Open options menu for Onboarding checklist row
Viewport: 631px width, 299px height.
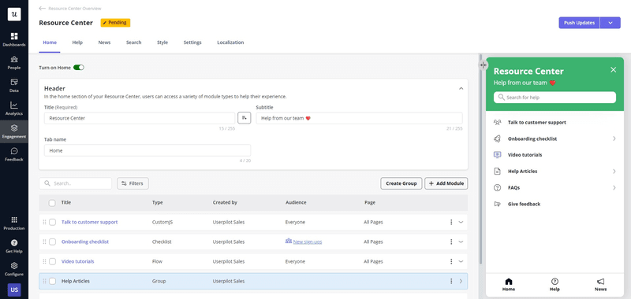point(451,242)
